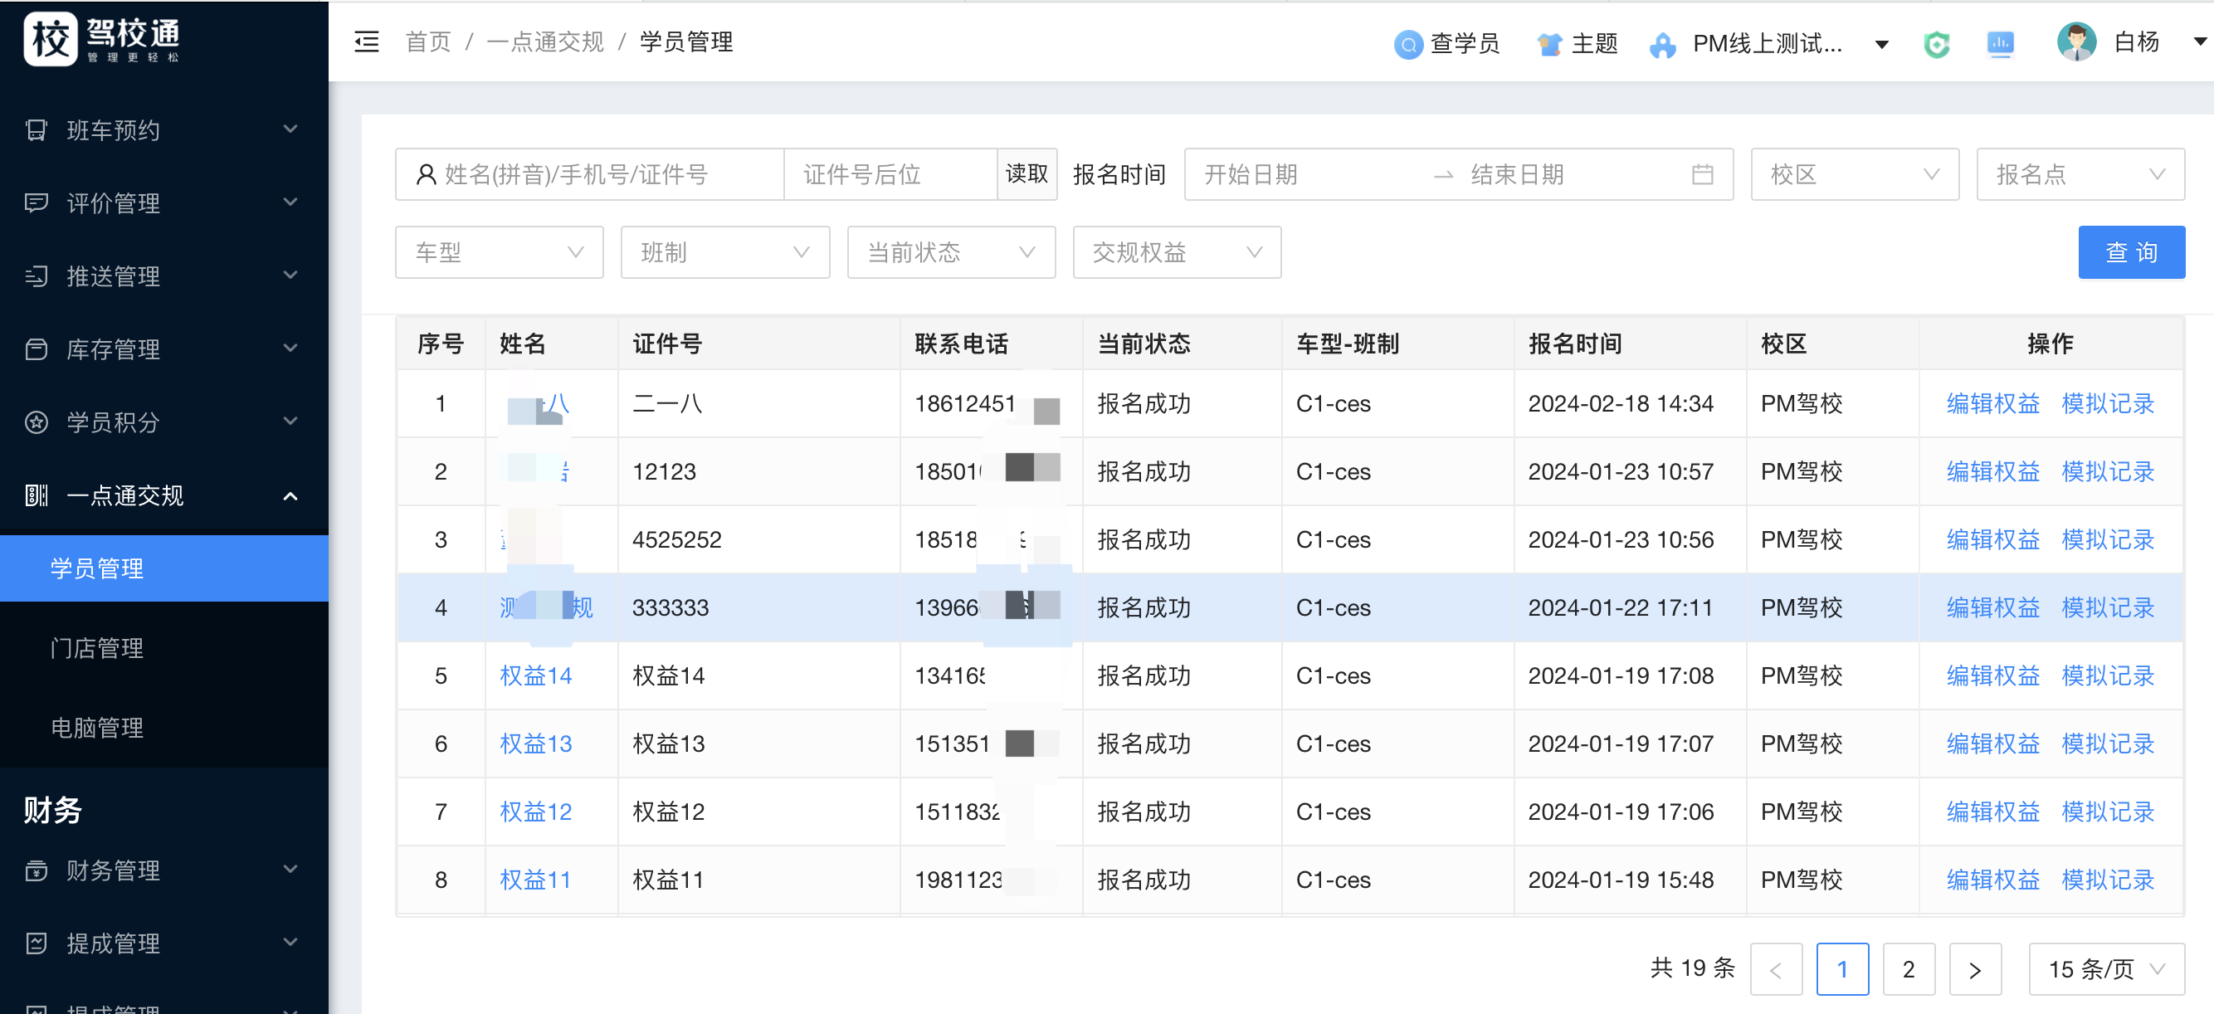Viewport: 2214px width, 1014px height.
Task: Collapse sidebar with the hamburger fold icon
Action: 366,42
